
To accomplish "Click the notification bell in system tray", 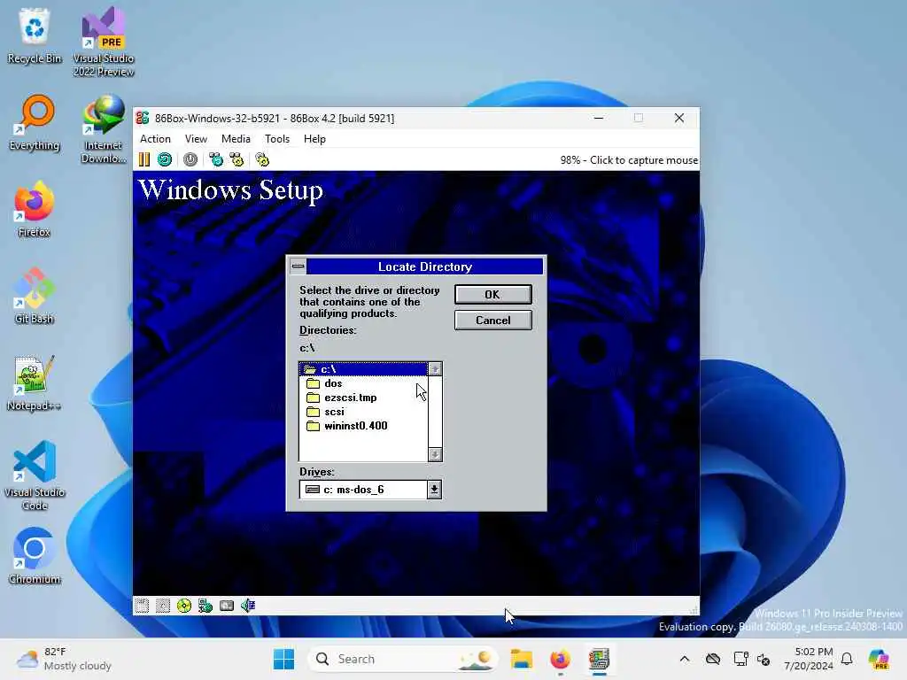I will pos(847,659).
